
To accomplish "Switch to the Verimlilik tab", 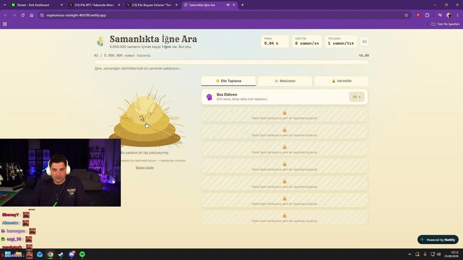I will 341,81.
